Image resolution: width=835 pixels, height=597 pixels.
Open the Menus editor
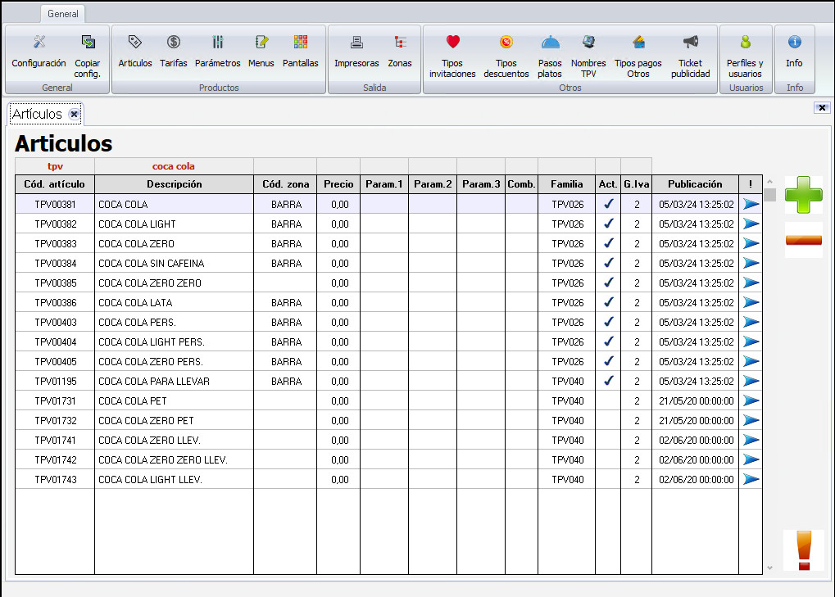[261, 52]
